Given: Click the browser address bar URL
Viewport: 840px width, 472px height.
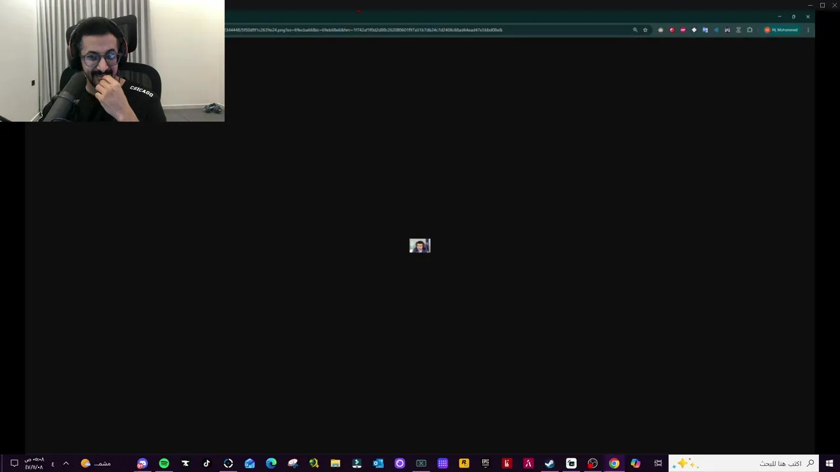Looking at the screenshot, I should click(x=364, y=29).
